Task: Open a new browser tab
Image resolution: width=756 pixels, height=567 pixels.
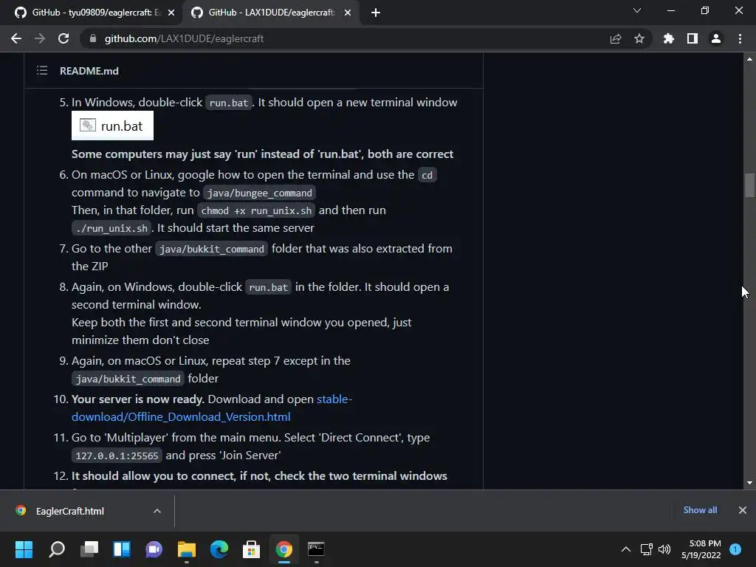Action: 376,13
